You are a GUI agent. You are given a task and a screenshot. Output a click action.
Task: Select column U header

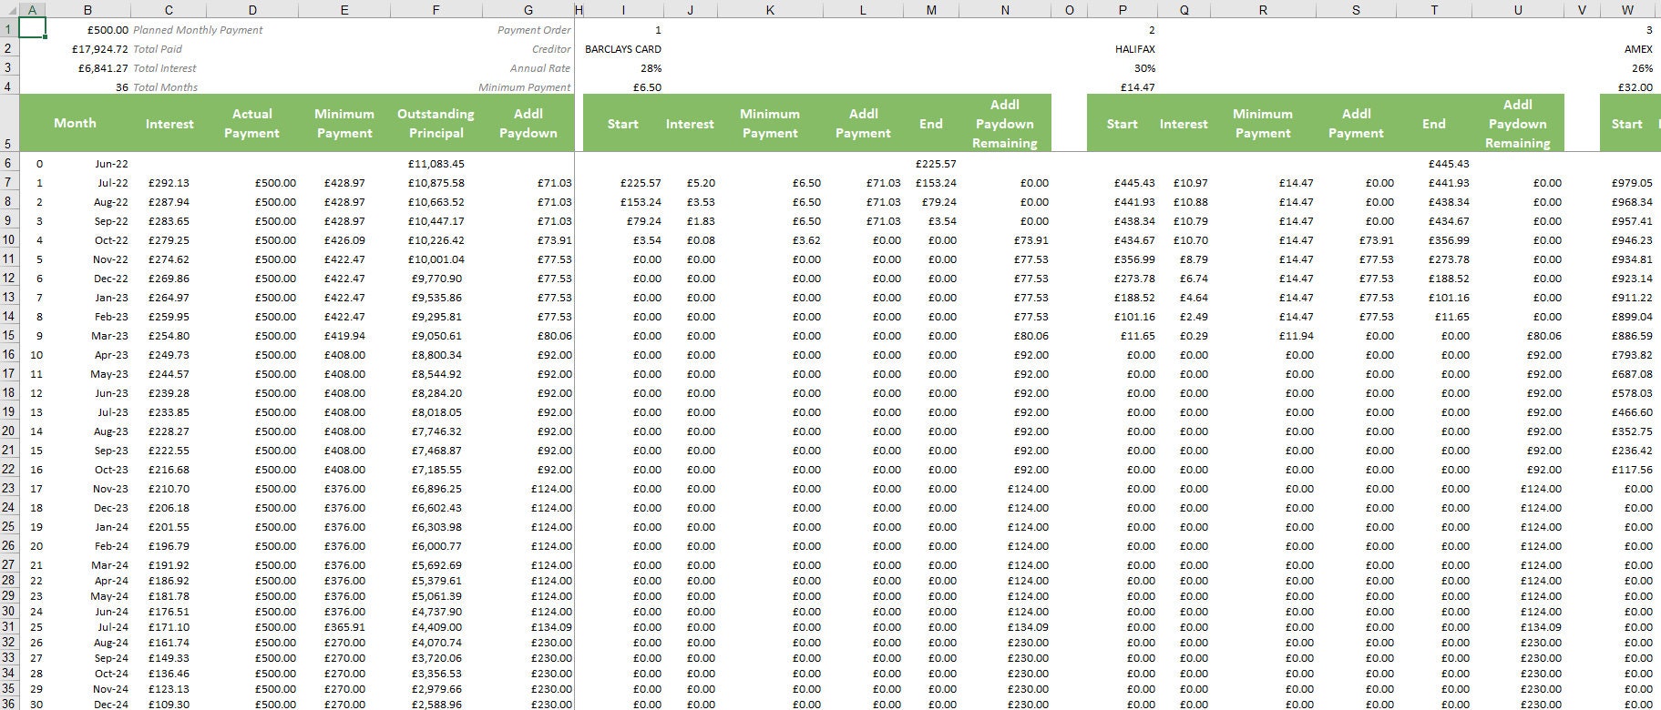1518,10
